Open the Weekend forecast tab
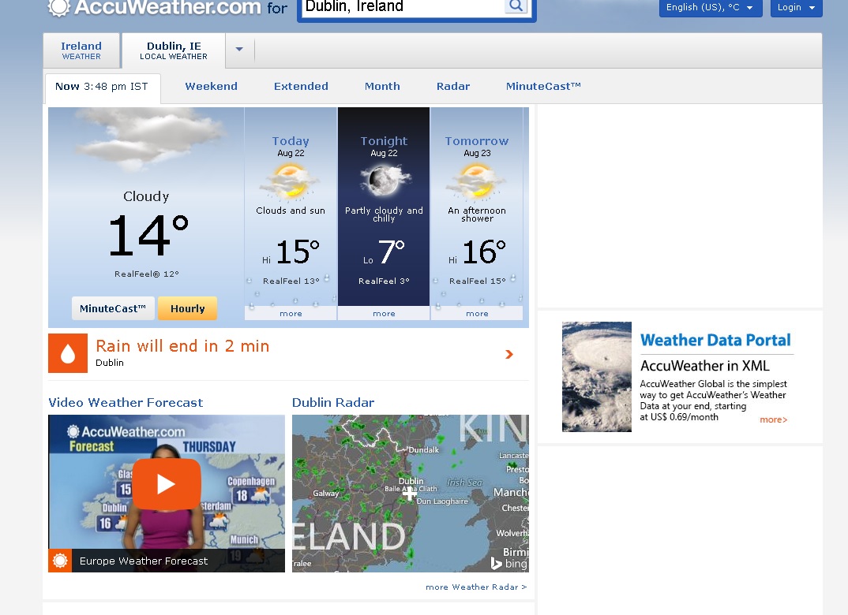848x615 pixels. point(212,87)
